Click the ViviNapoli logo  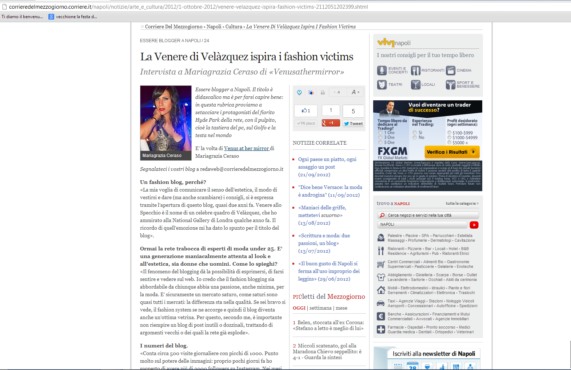[394, 43]
